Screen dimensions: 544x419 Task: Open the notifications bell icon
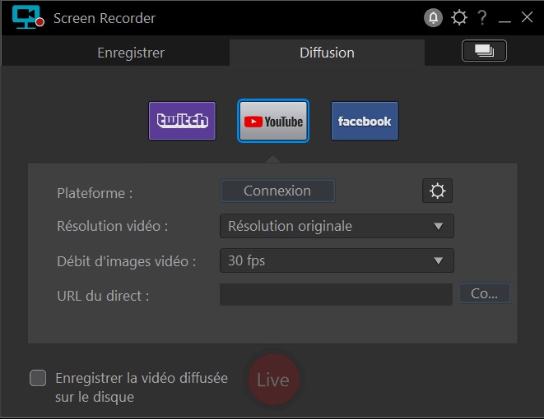point(433,17)
